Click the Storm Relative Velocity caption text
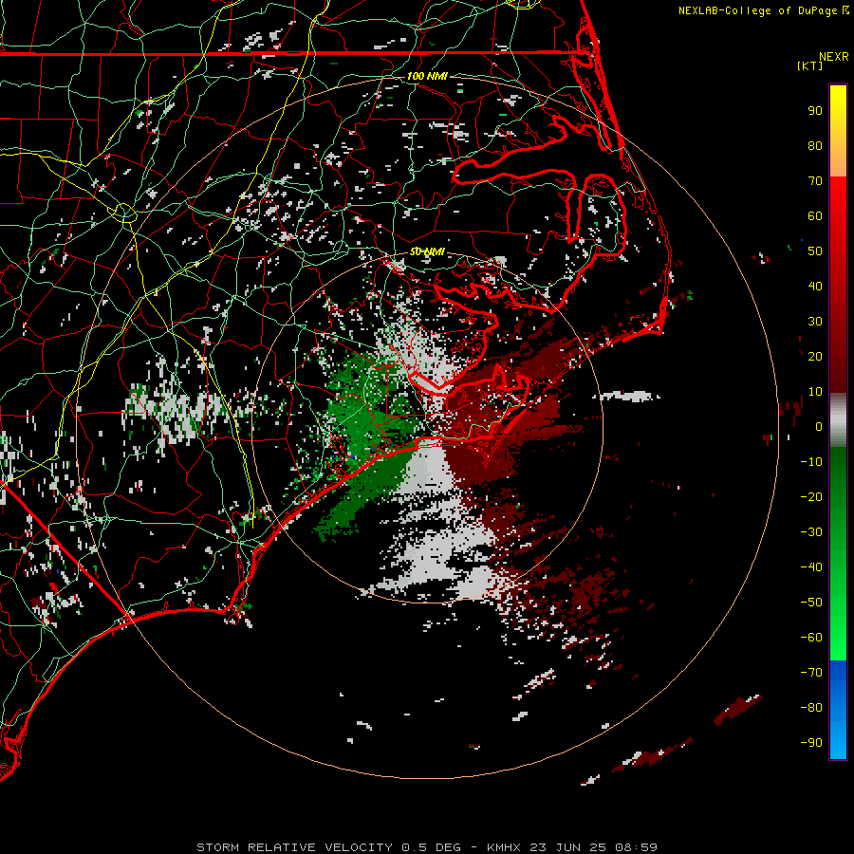The width and height of the screenshot is (854, 854). [x=427, y=847]
